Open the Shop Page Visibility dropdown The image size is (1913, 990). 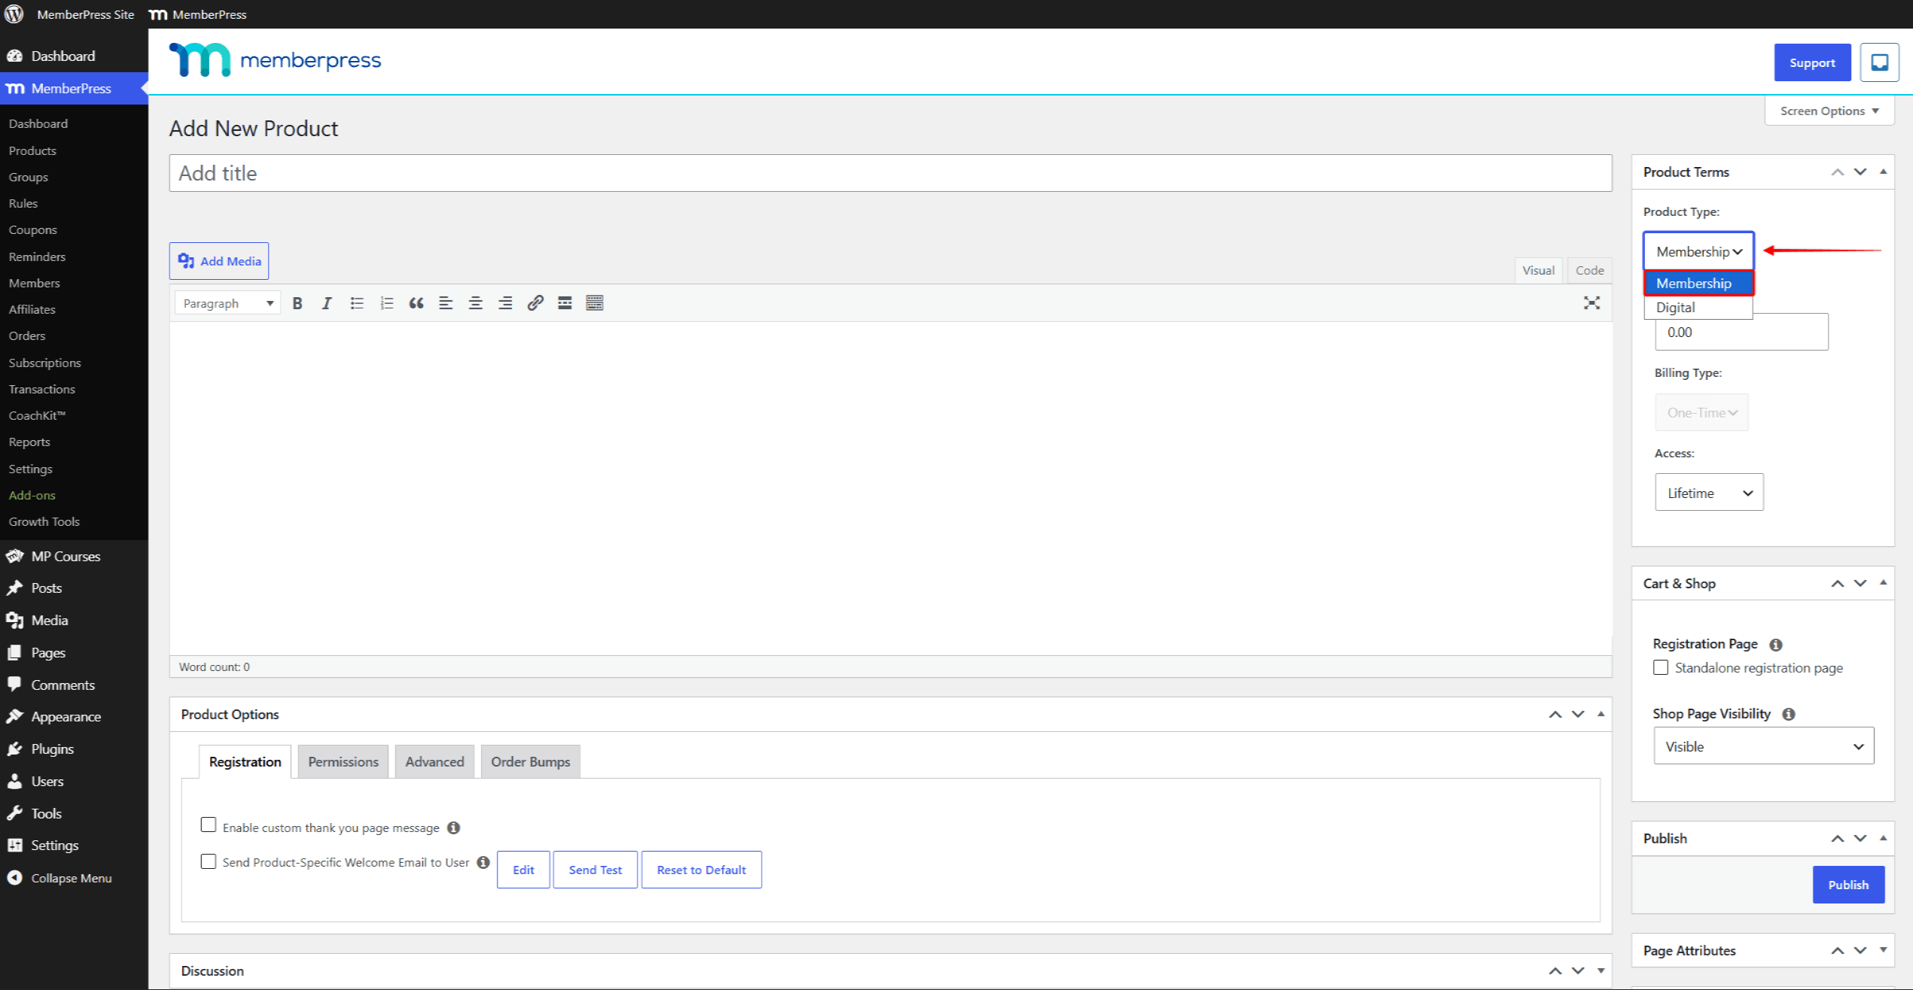(1764, 746)
